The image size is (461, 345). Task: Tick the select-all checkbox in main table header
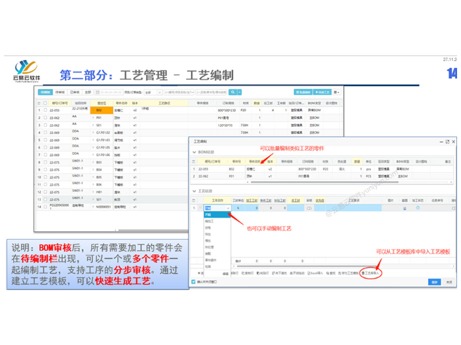click(x=45, y=103)
